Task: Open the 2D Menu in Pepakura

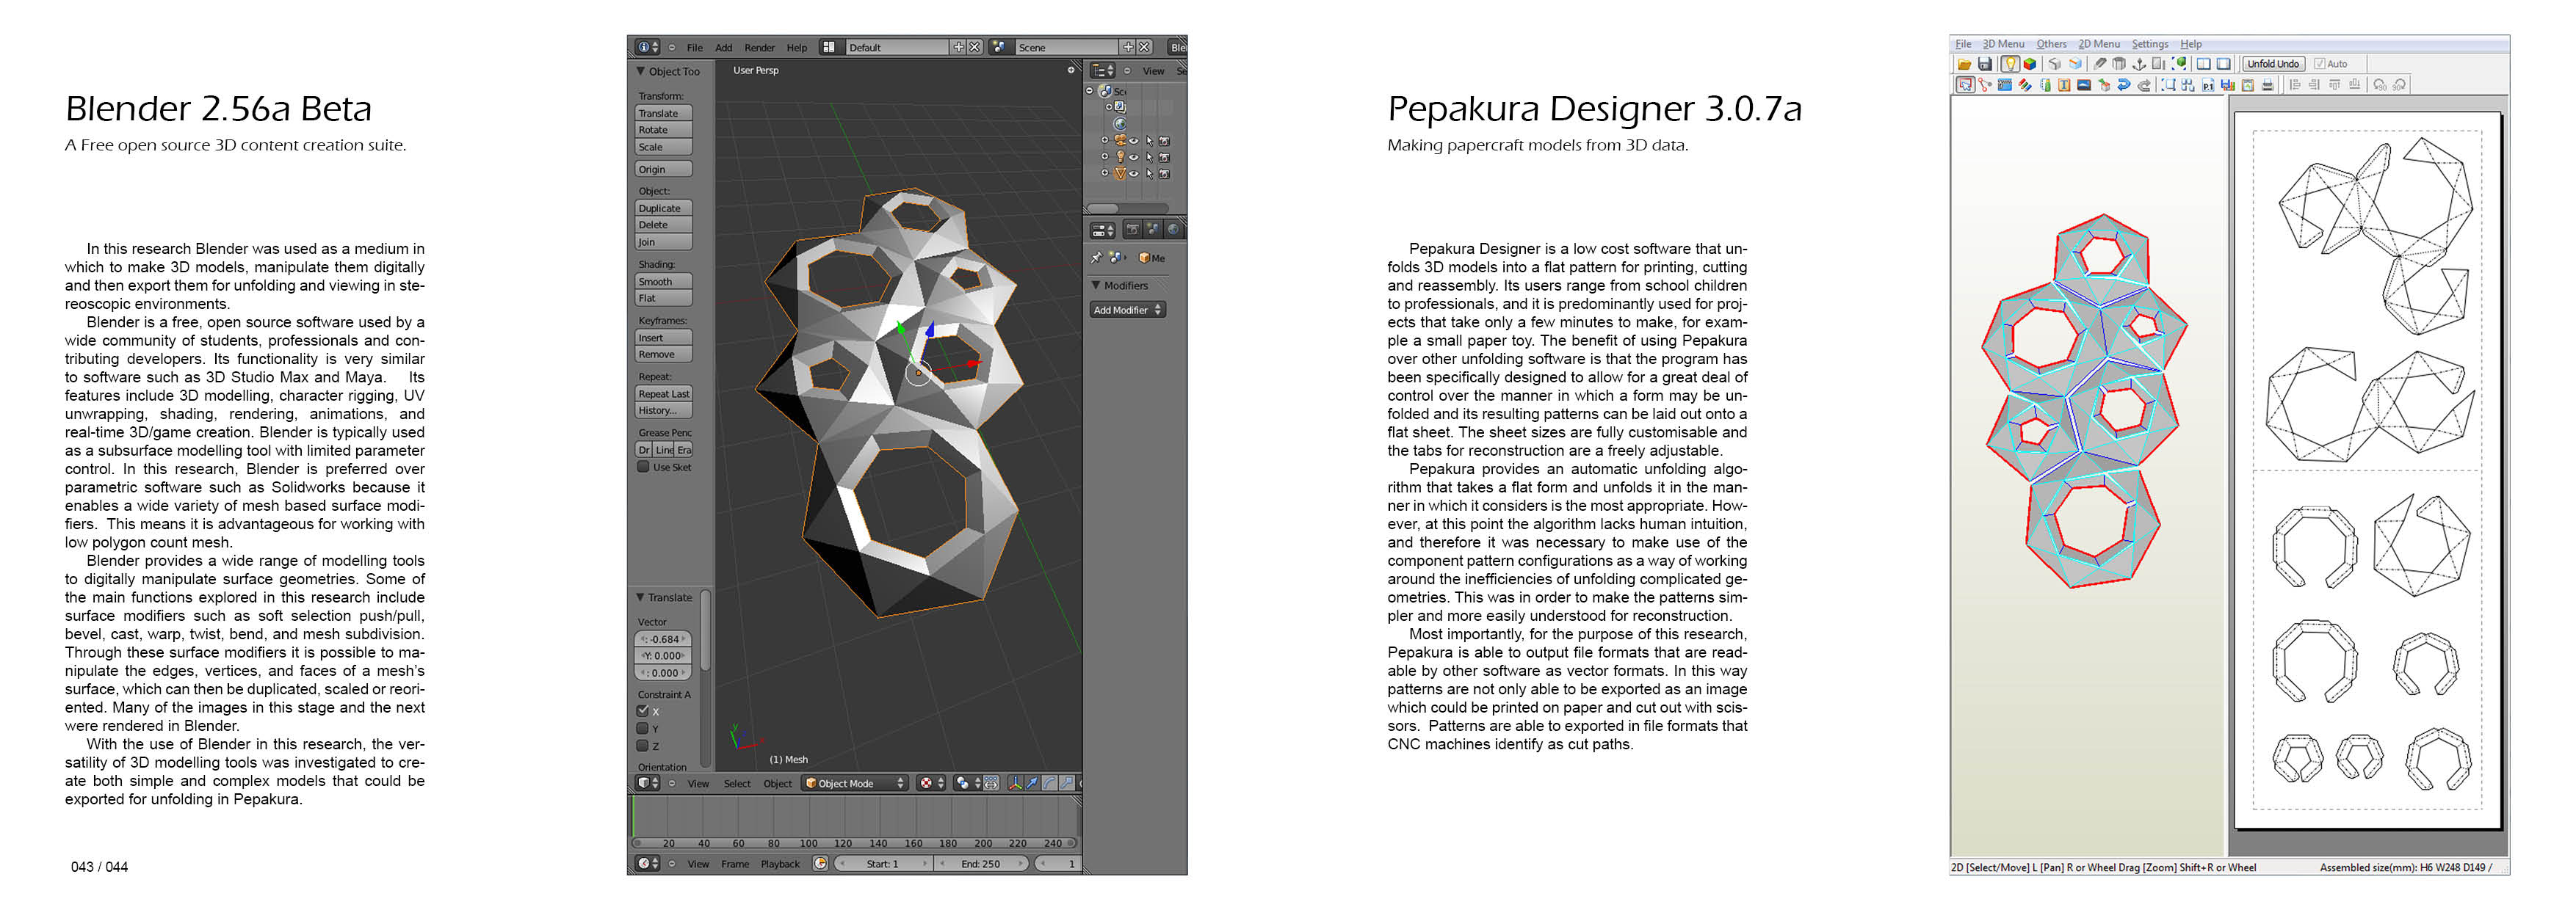Action: pyautogui.click(x=2099, y=44)
